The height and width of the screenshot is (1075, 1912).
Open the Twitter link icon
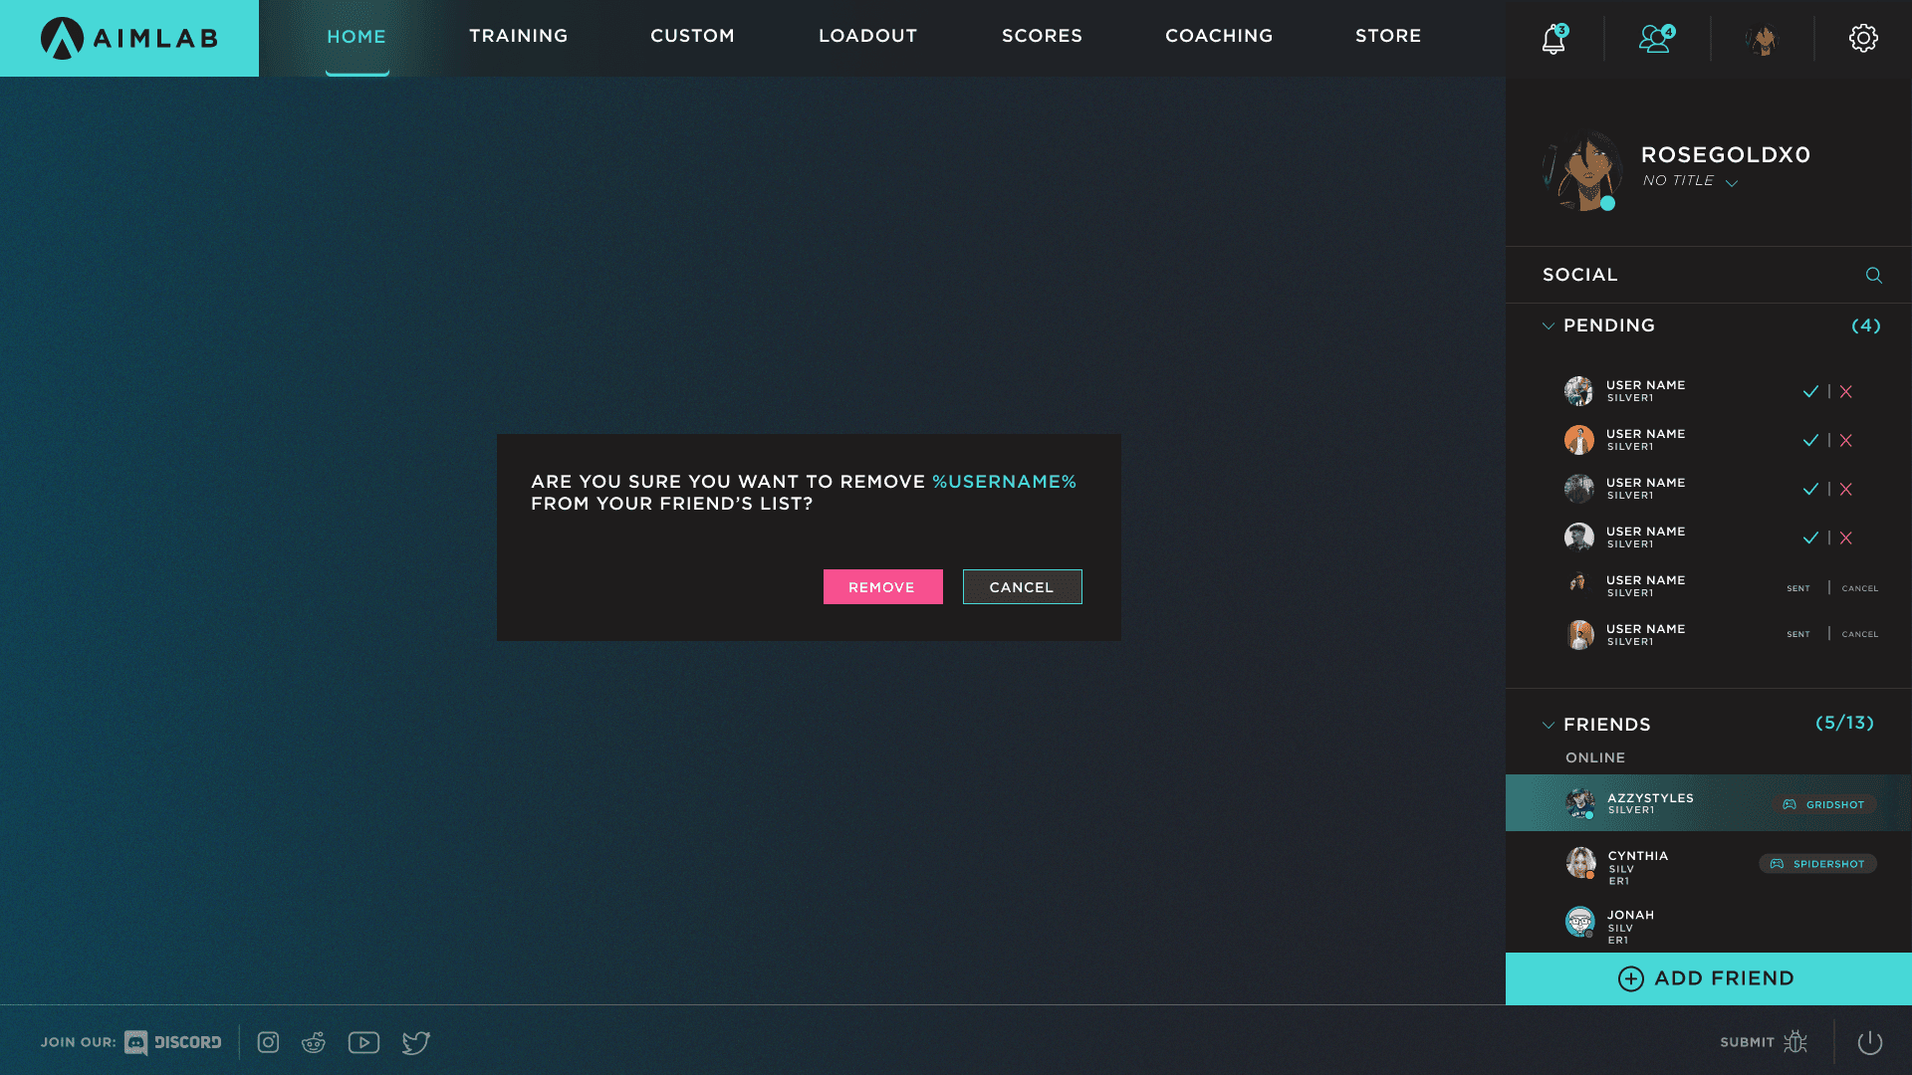point(415,1042)
